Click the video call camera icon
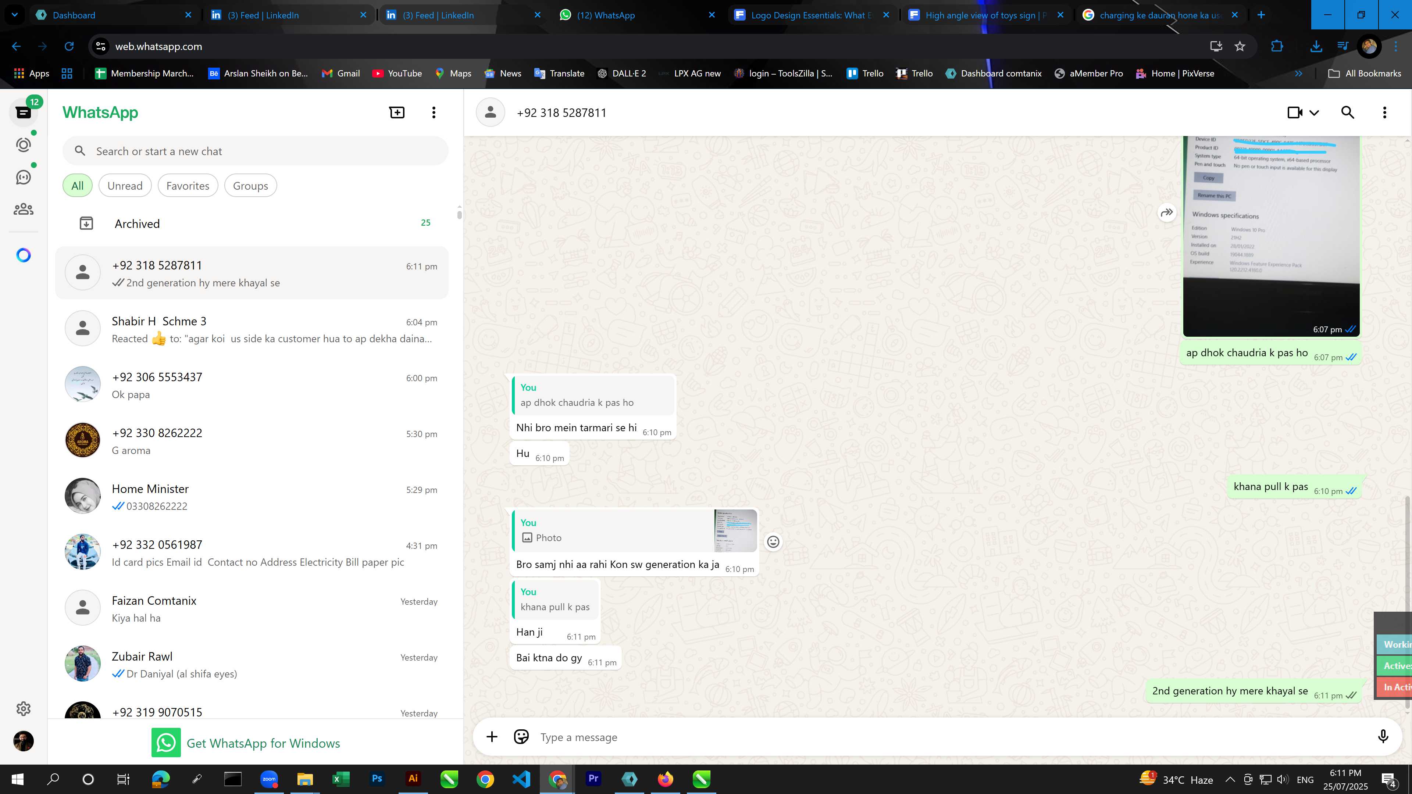The height and width of the screenshot is (794, 1412). click(1295, 112)
